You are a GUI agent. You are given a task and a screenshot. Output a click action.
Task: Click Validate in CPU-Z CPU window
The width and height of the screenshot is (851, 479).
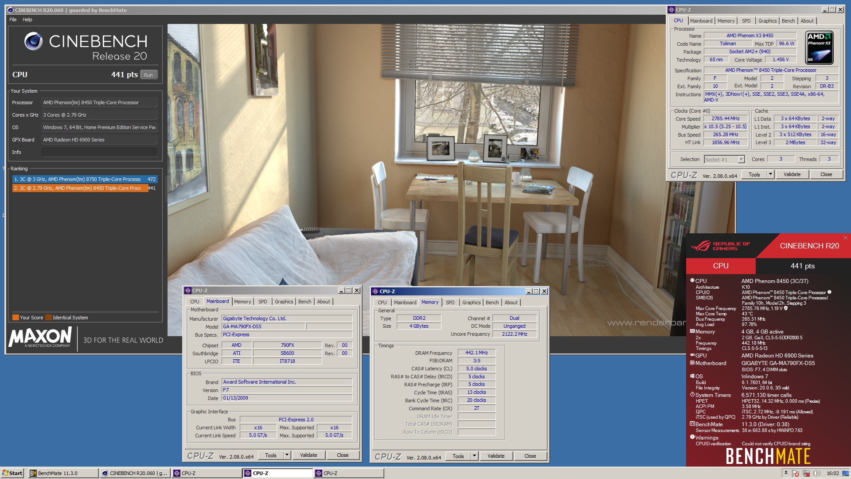point(792,174)
